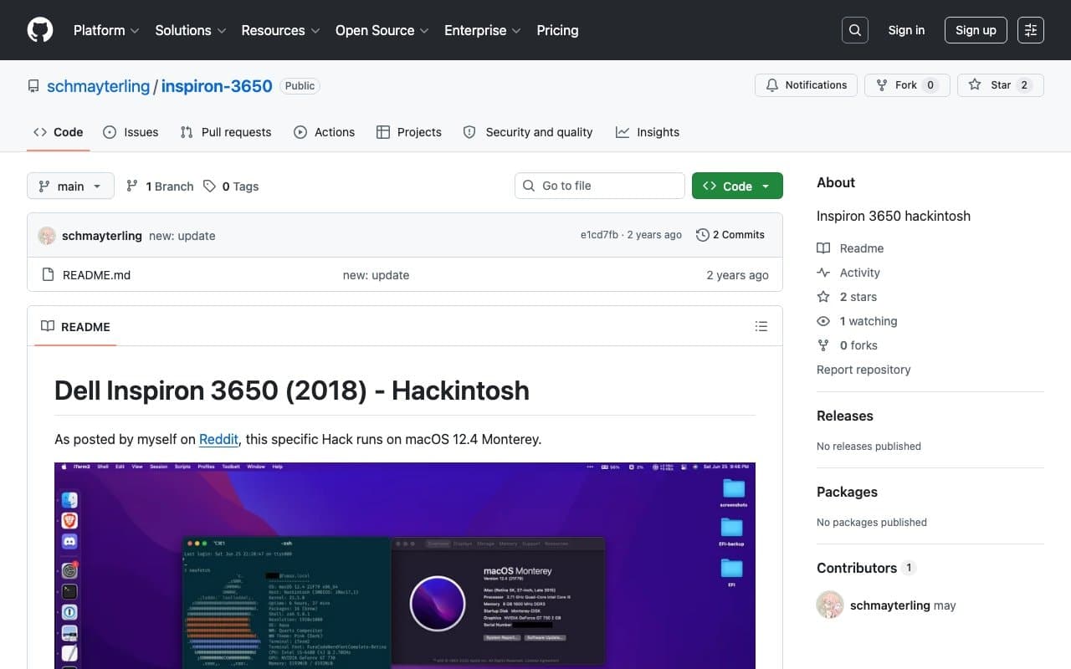Select the README tab header
The height and width of the screenshot is (669, 1071).
coord(75,327)
